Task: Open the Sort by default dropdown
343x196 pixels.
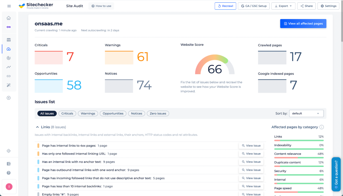Action: pos(306,113)
